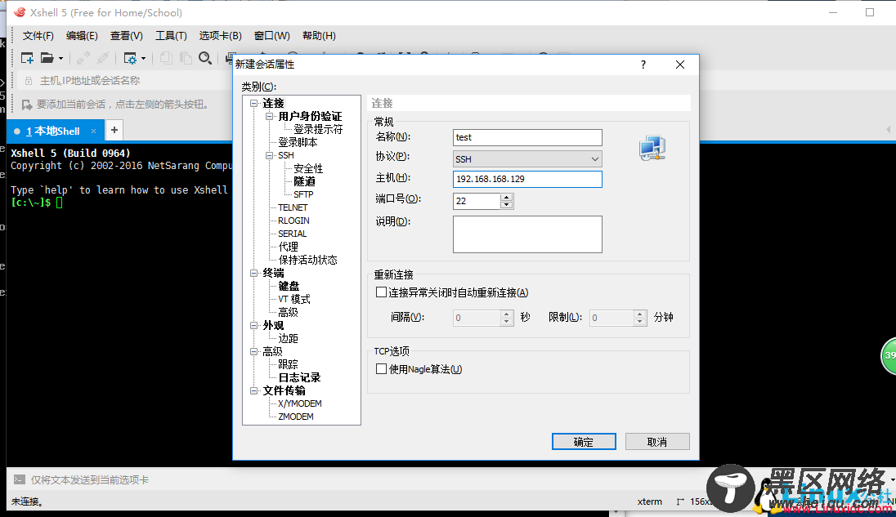Select 保持活动状态 in the category tree
Viewport: 896px width, 517px height.
coord(307,261)
